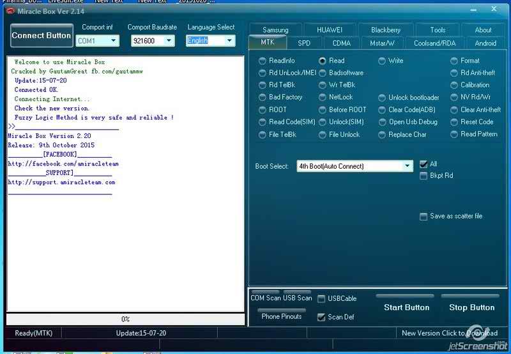Select Read Pattern radio option
Image resolution: width=511 pixels, height=354 pixels.
tap(474, 134)
